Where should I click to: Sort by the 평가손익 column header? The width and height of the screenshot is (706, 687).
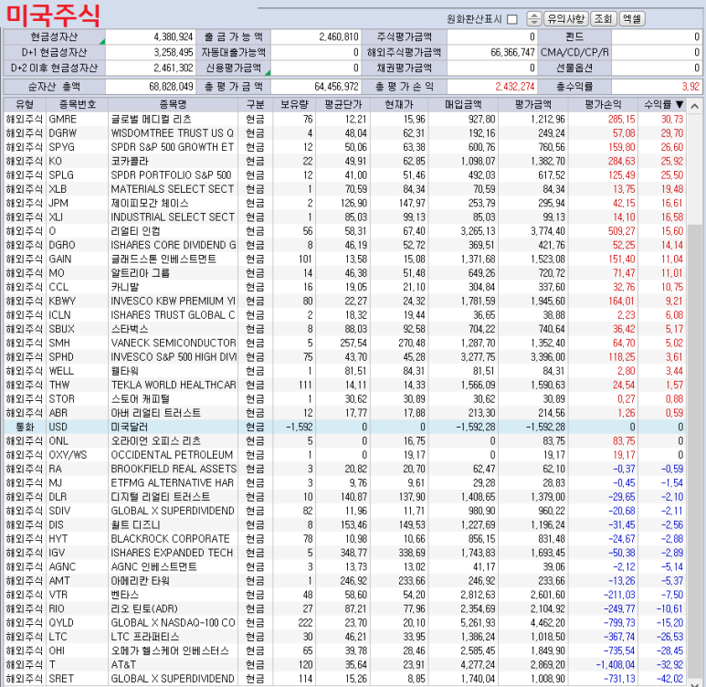point(603,104)
